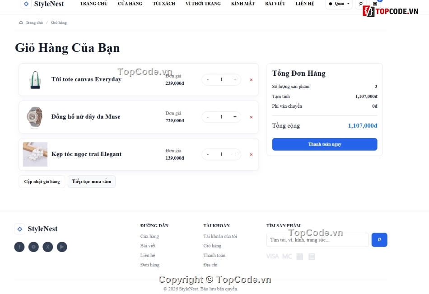Click Kẹp tóc ngọc trai Elegant thumbnail
429x294 pixels.
click(35, 154)
